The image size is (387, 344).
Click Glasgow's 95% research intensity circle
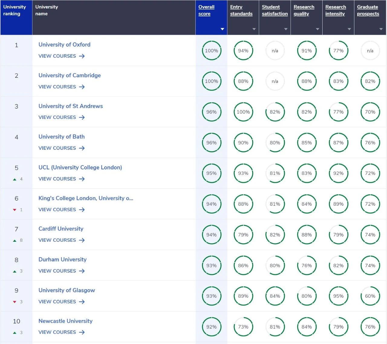(x=338, y=296)
